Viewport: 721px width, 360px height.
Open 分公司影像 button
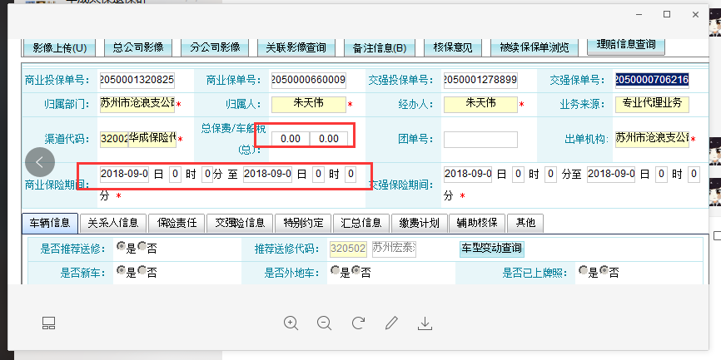pyautogui.click(x=215, y=47)
